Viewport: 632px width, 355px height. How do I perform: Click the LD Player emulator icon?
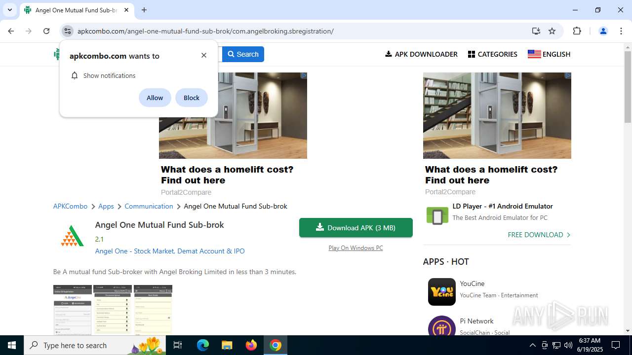437,216
